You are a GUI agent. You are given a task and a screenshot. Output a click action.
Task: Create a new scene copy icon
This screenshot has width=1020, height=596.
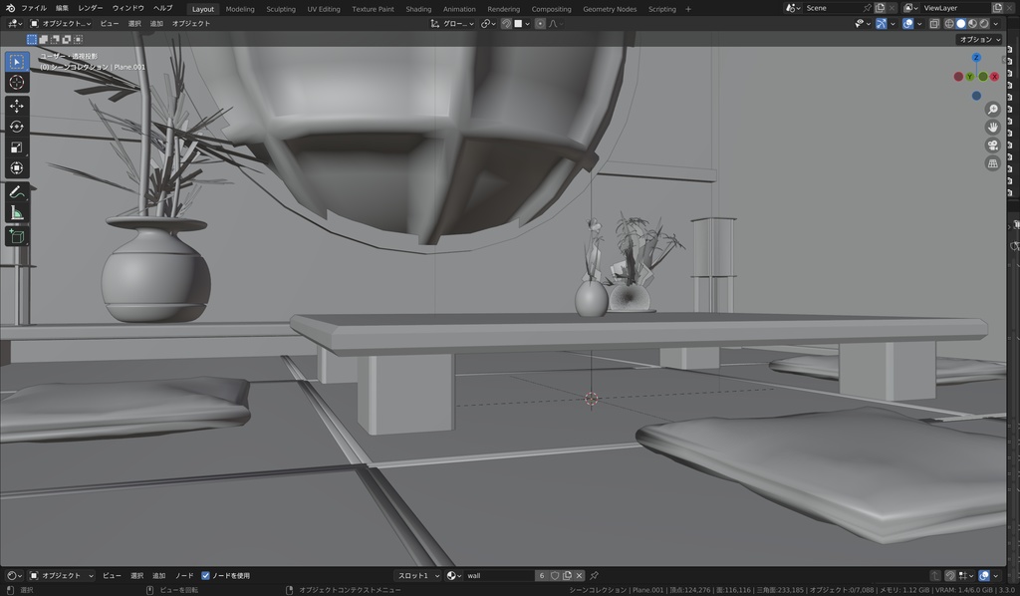click(881, 8)
